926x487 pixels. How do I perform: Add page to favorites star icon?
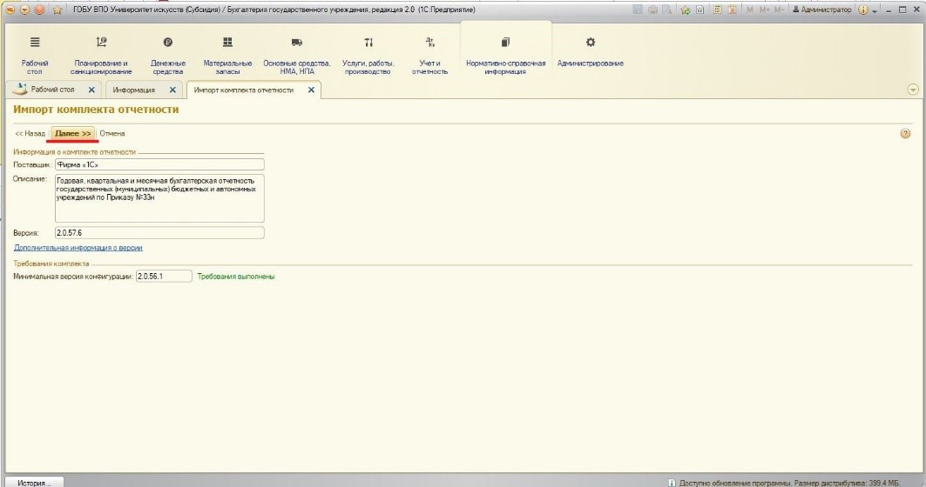685,10
